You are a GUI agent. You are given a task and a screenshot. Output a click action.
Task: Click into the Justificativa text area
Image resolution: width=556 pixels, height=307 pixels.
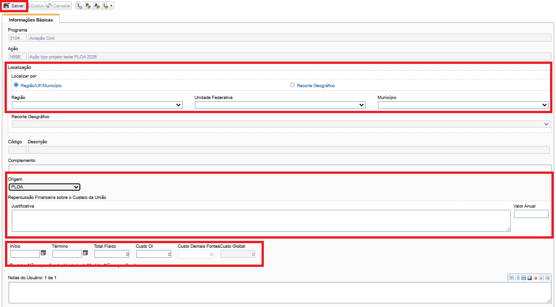pos(261,221)
